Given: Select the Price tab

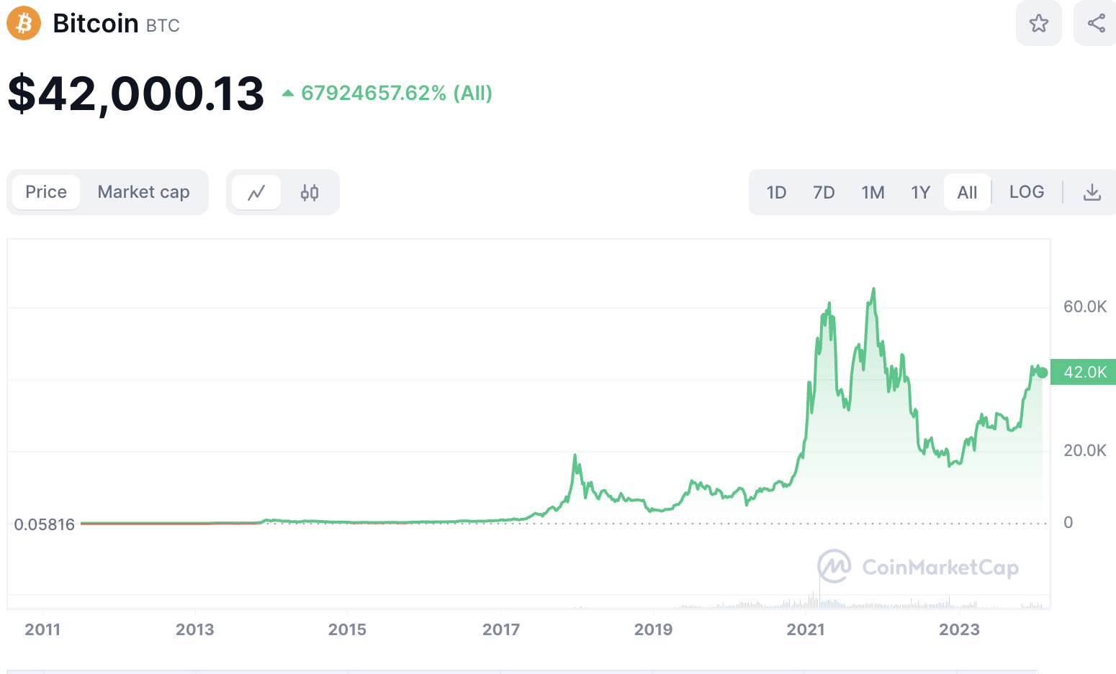Looking at the screenshot, I should coord(46,192).
